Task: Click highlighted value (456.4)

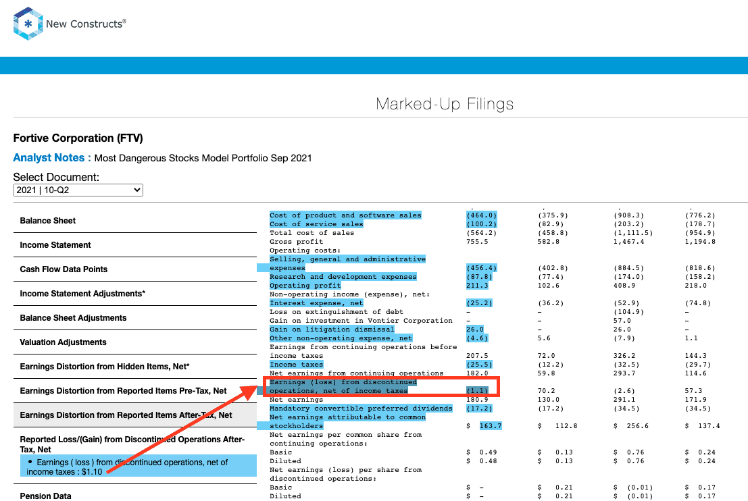Action: (481, 268)
